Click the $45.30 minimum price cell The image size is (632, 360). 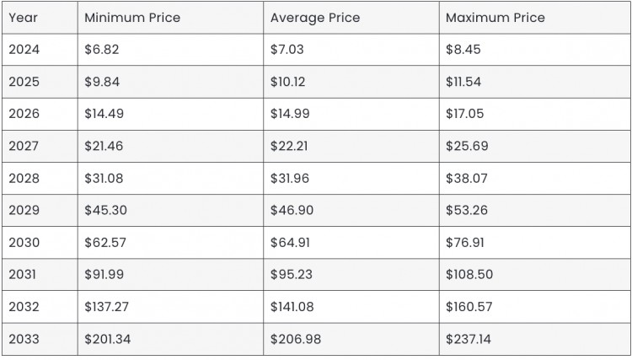[x=170, y=210]
